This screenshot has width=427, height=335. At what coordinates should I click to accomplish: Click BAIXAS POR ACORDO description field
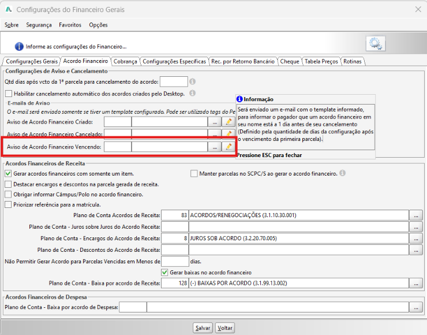coord(299,283)
